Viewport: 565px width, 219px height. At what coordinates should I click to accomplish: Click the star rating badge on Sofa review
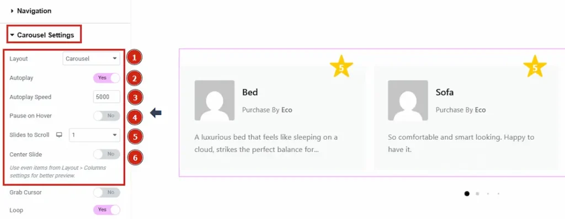click(535, 67)
